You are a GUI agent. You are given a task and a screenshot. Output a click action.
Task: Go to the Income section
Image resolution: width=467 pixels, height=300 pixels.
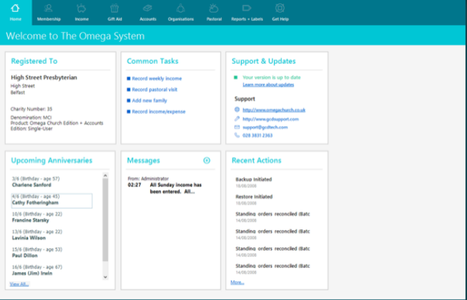(82, 13)
